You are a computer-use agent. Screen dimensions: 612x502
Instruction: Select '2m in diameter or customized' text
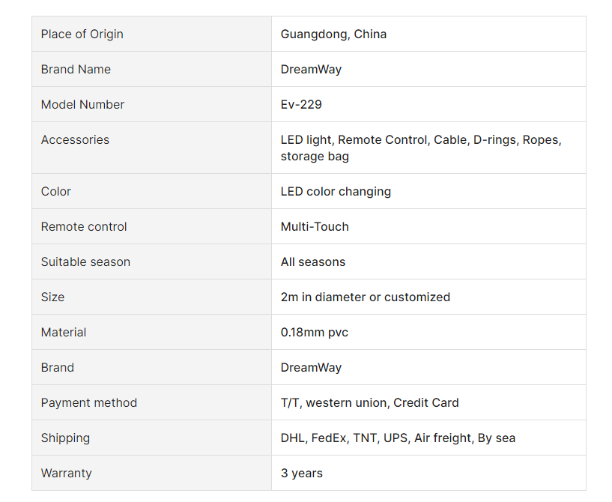click(x=366, y=297)
